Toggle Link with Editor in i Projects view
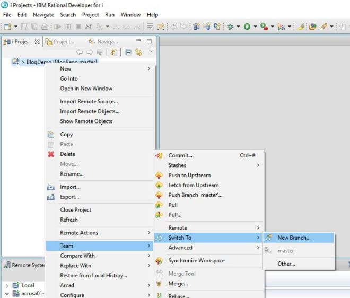The image size is (350, 298). click(x=138, y=52)
